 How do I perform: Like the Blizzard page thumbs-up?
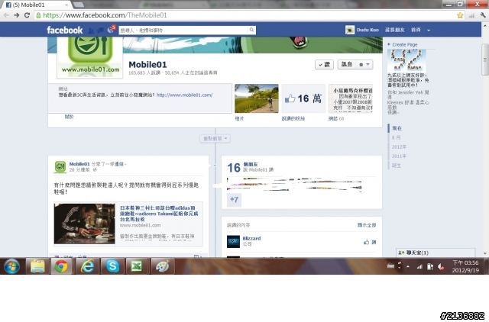click(370, 242)
